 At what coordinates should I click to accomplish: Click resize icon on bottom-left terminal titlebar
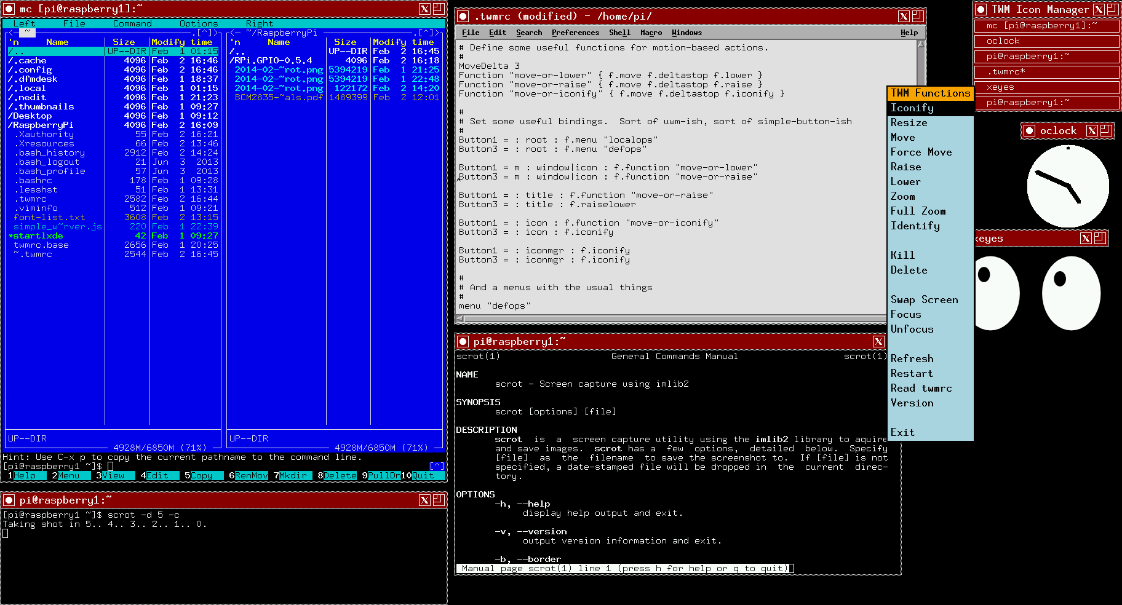[x=439, y=500]
